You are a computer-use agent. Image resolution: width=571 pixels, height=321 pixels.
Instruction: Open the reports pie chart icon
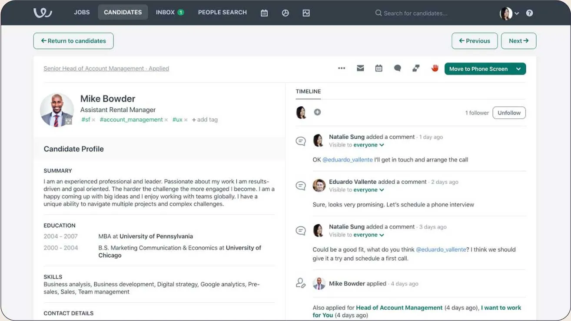285,13
